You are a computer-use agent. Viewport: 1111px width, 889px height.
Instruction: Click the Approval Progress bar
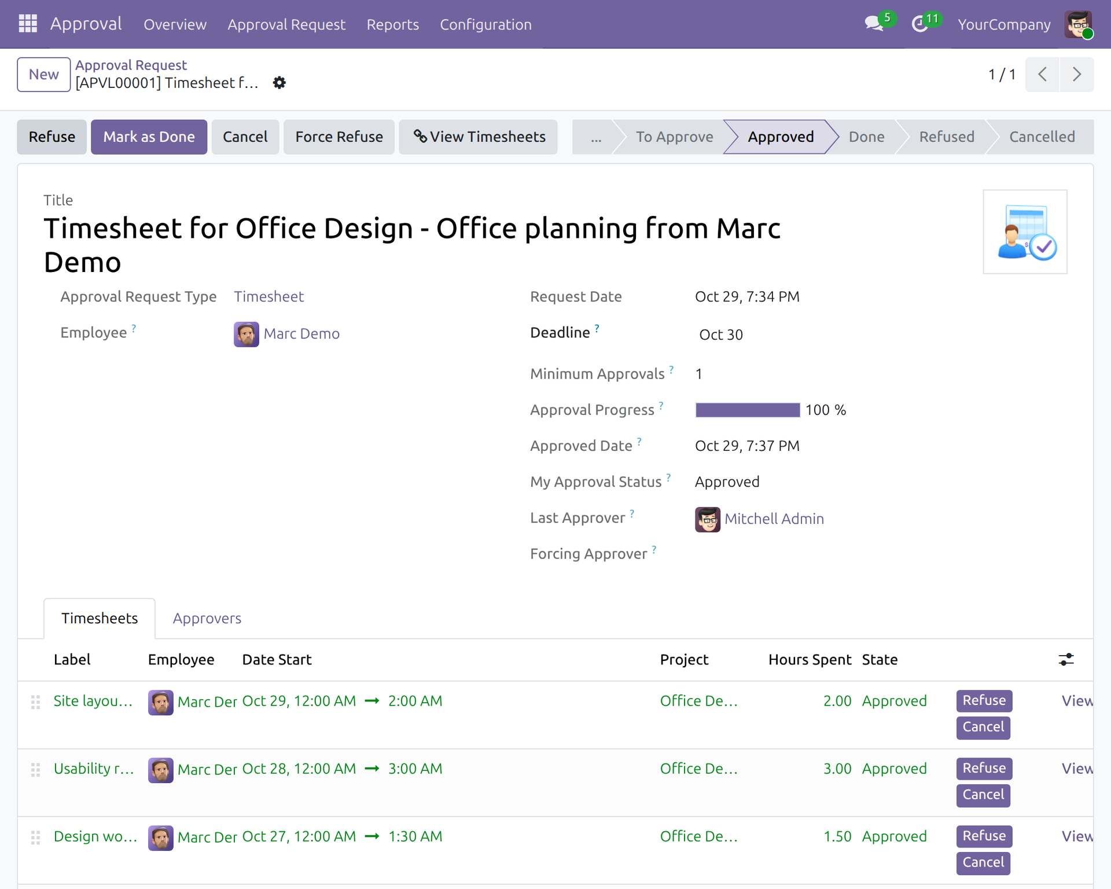748,410
